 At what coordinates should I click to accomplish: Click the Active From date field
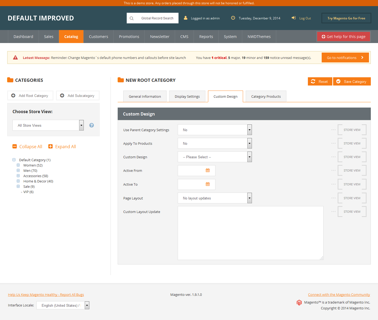(x=197, y=170)
